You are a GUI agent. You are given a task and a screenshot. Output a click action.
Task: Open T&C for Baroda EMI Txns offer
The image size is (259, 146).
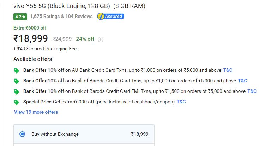pos(252,91)
